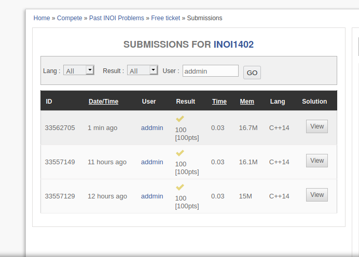Click the User column header
Screen dimensions: 359x257
149,101
